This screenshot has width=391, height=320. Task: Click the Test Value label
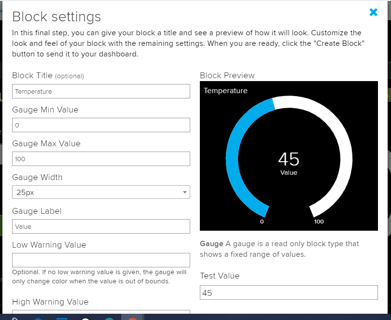[x=220, y=276]
